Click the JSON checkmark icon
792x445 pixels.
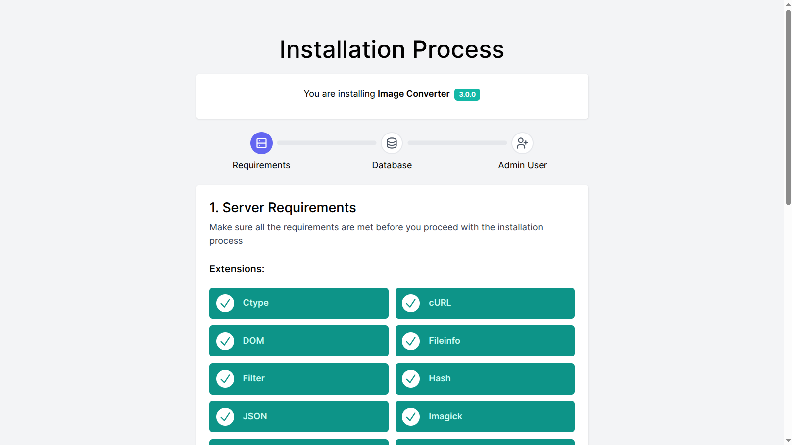[x=225, y=417]
